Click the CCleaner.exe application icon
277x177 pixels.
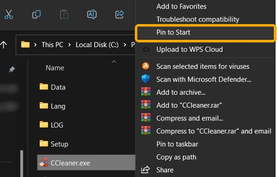tap(44, 162)
